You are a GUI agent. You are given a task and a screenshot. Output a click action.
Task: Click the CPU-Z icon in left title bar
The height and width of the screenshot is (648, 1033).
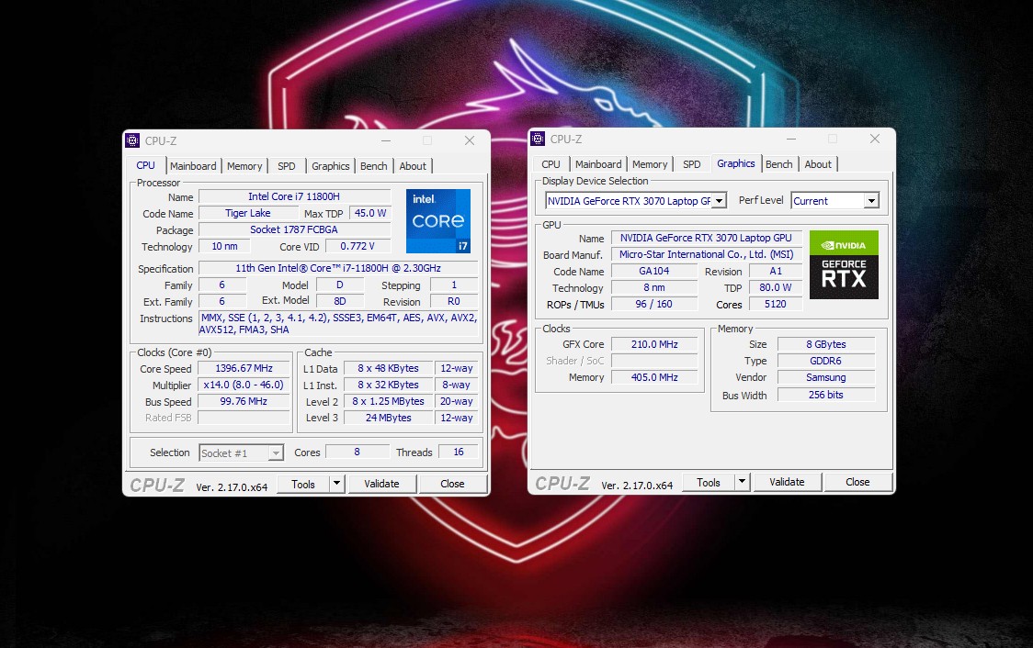tap(132, 140)
